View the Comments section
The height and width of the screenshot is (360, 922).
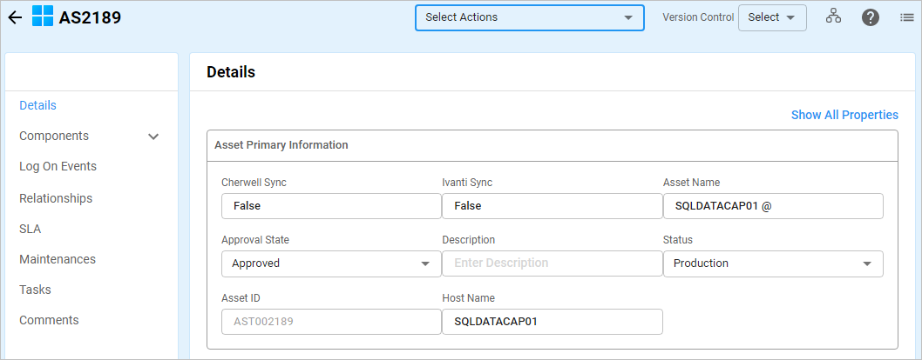point(49,320)
